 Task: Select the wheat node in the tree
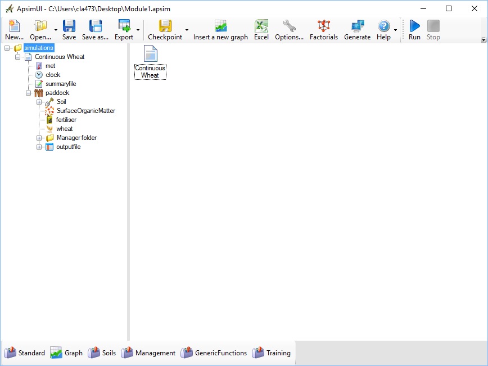pos(65,129)
